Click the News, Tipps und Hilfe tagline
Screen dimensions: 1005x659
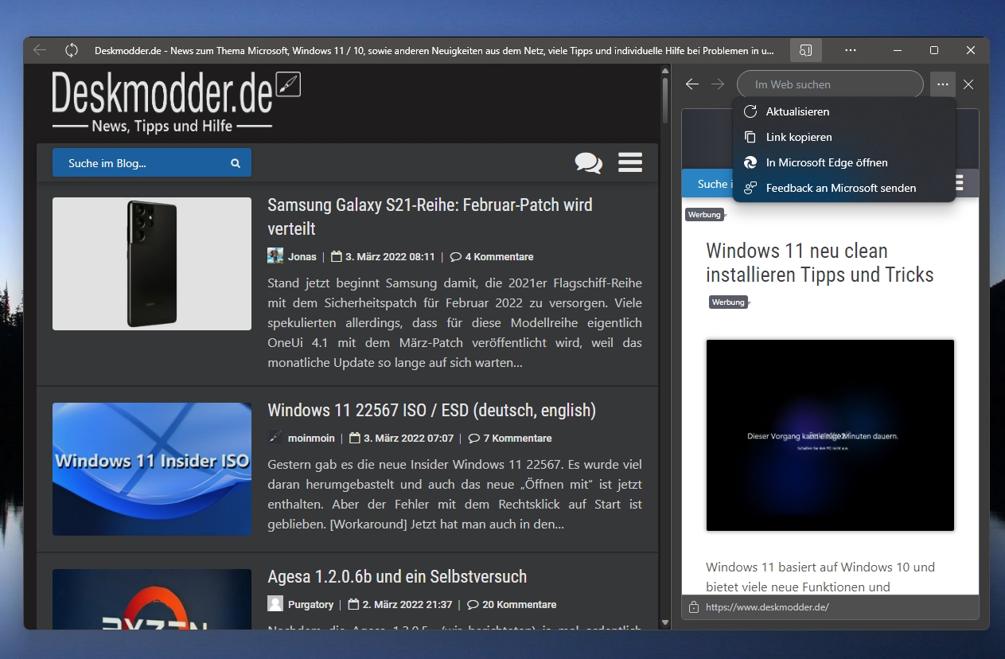coord(162,126)
